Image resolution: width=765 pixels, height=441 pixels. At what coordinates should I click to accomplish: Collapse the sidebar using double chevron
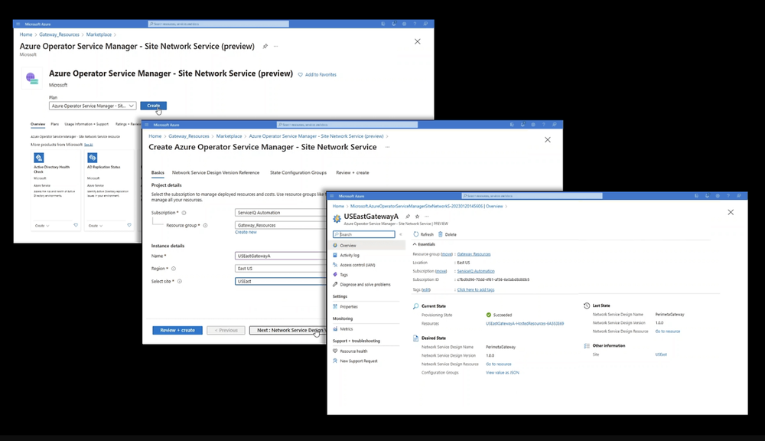(x=401, y=234)
